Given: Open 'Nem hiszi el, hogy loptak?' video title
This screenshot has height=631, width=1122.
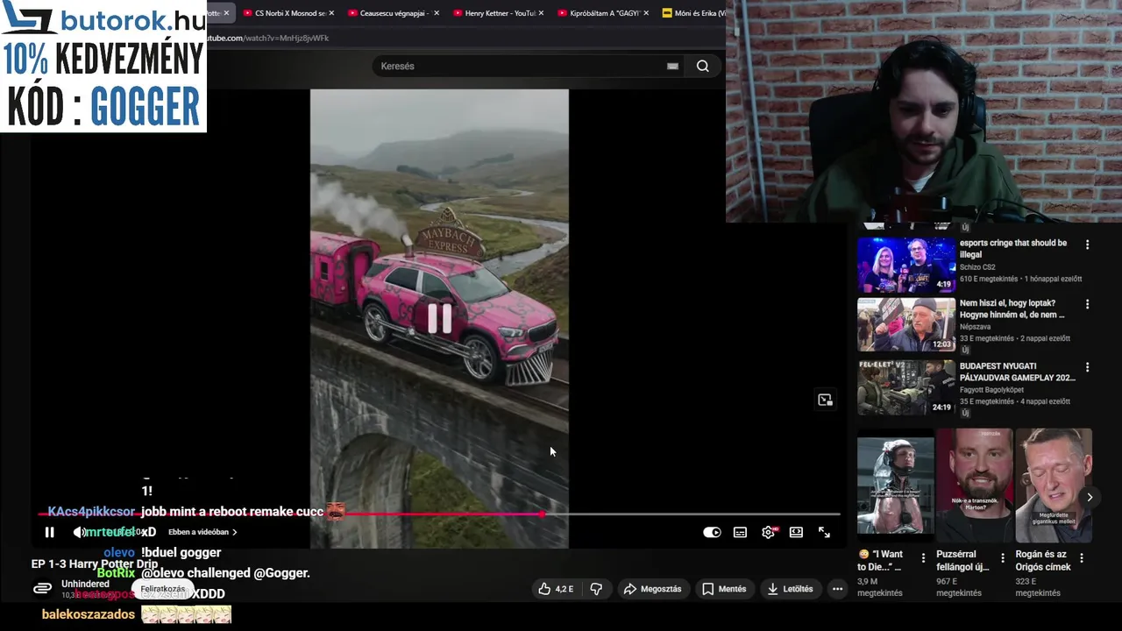Looking at the screenshot, I should click(x=1012, y=308).
